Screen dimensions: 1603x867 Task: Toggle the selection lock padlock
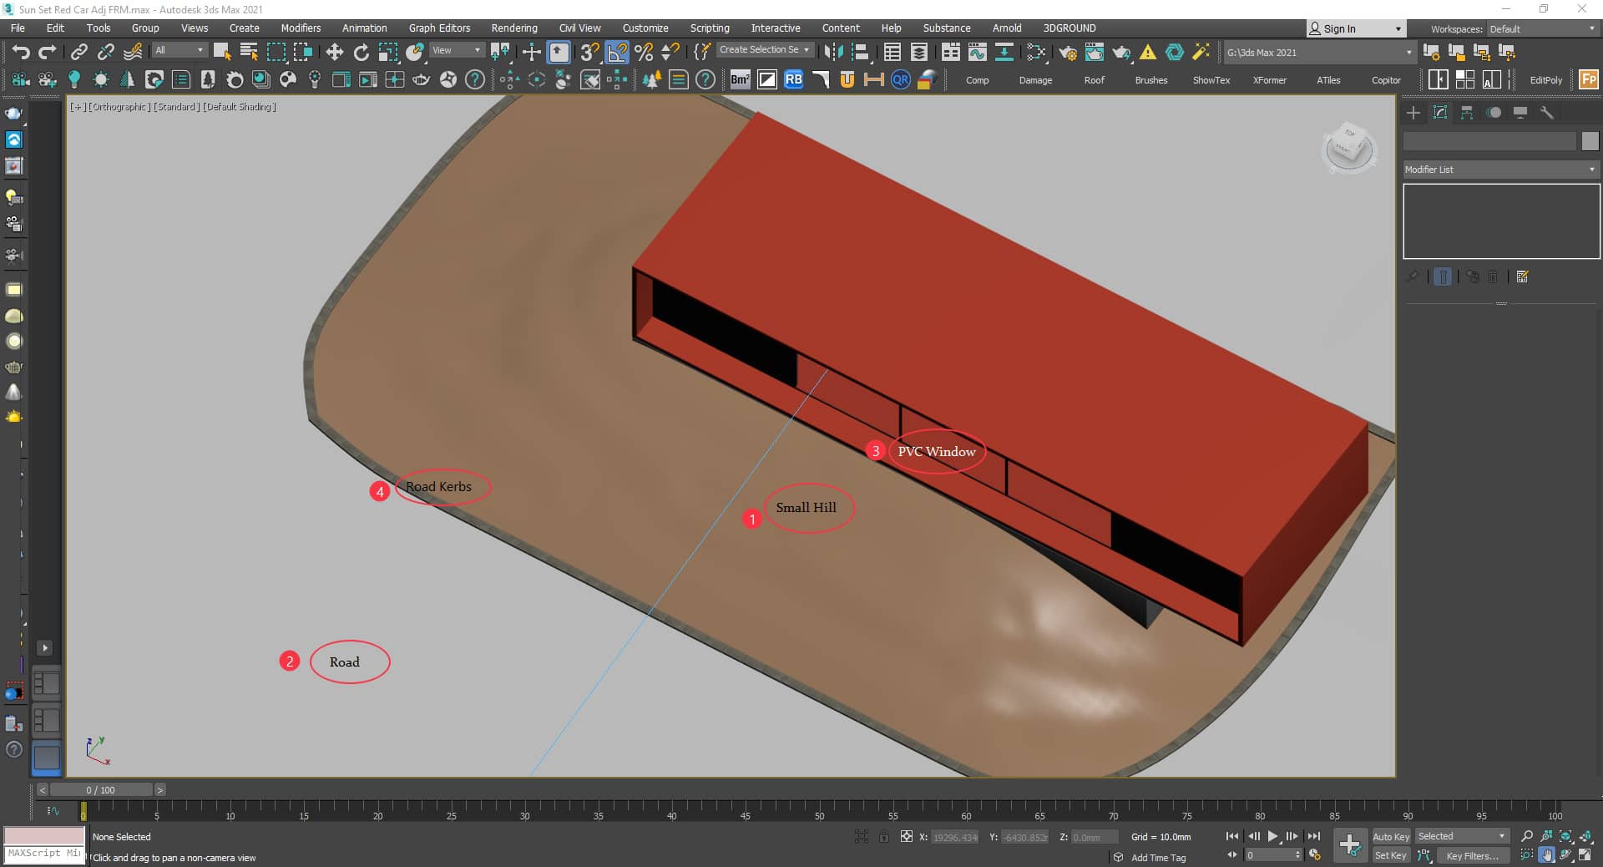click(x=883, y=836)
